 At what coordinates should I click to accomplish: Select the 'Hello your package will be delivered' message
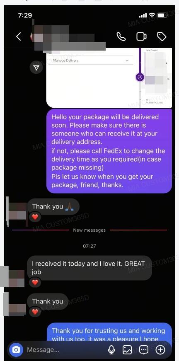[109, 151]
